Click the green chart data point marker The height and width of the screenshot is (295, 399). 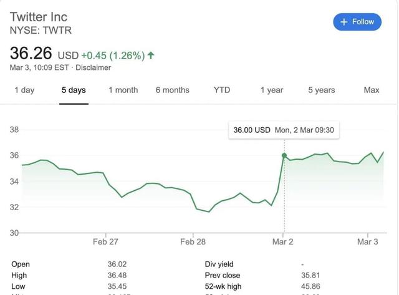[x=284, y=155]
